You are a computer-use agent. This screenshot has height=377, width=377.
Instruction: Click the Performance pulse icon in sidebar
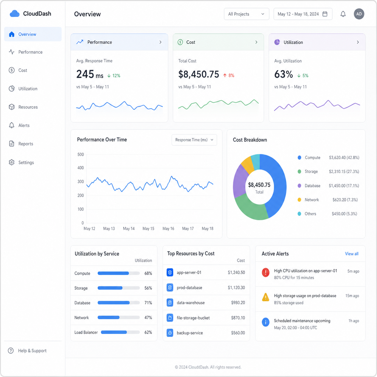[x=11, y=52]
